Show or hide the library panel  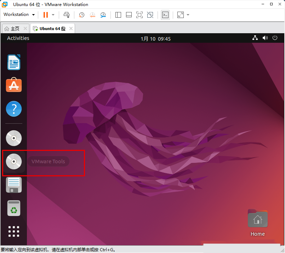(x=118, y=14)
